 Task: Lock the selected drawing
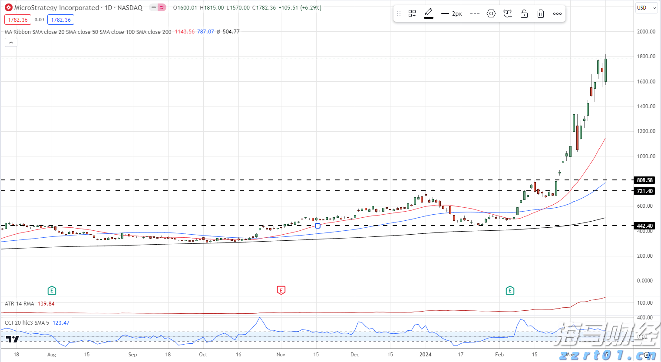coord(524,13)
